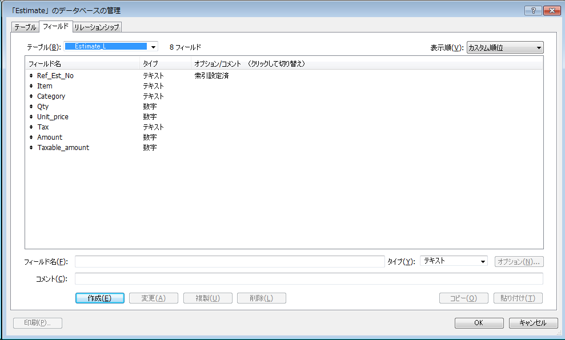
Task: Click the reorder arrows beside Ref_Est_No
Action: pyautogui.click(x=30, y=75)
